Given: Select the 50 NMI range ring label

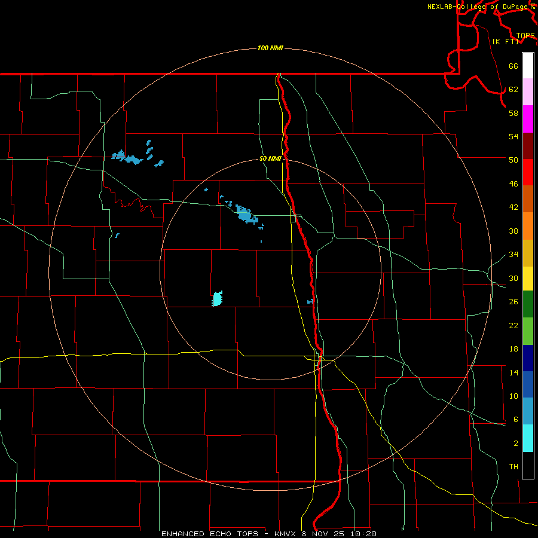Looking at the screenshot, I should [270, 158].
